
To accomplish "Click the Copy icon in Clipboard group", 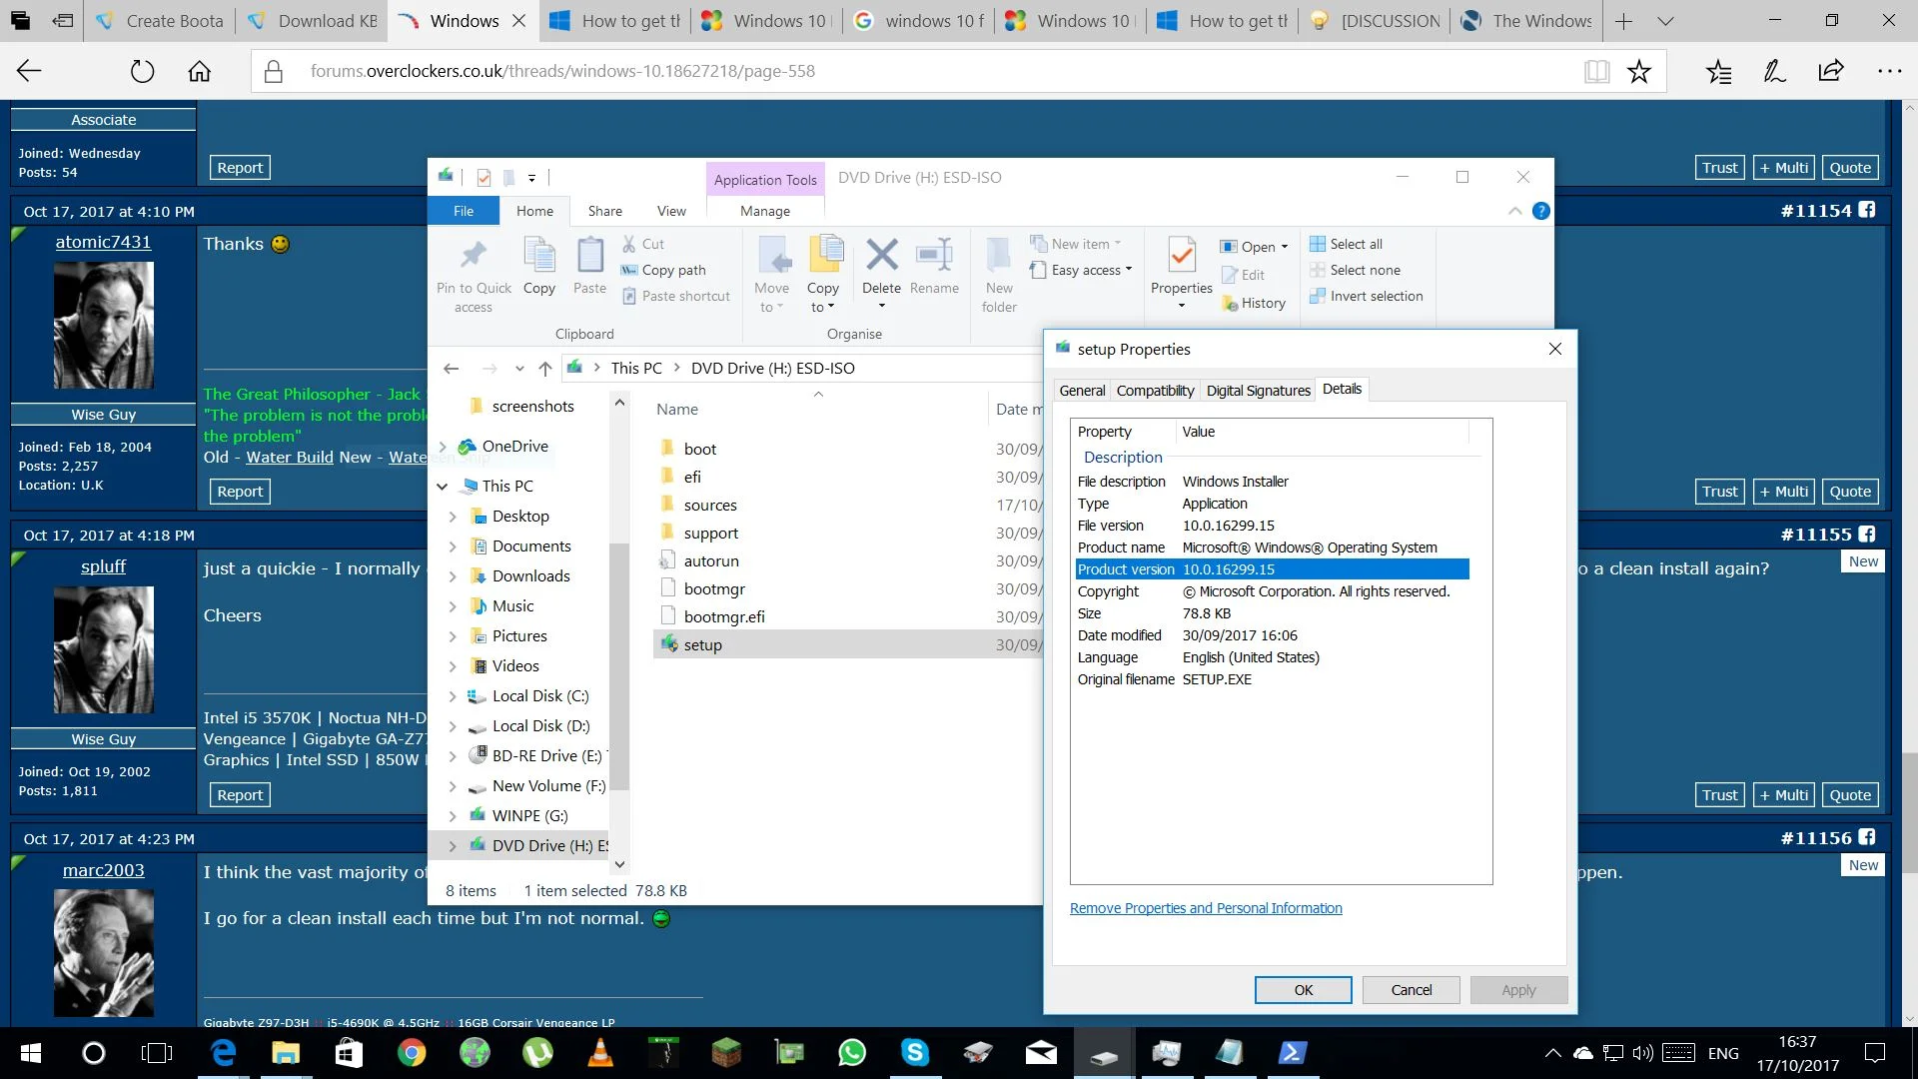I will click(x=539, y=255).
